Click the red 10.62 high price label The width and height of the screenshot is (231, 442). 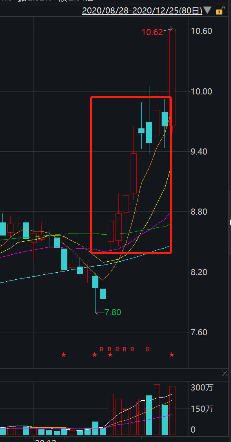point(152,32)
